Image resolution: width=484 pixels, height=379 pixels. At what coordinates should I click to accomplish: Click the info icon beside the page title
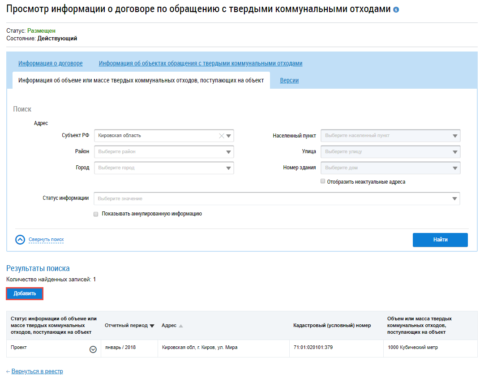396,10
